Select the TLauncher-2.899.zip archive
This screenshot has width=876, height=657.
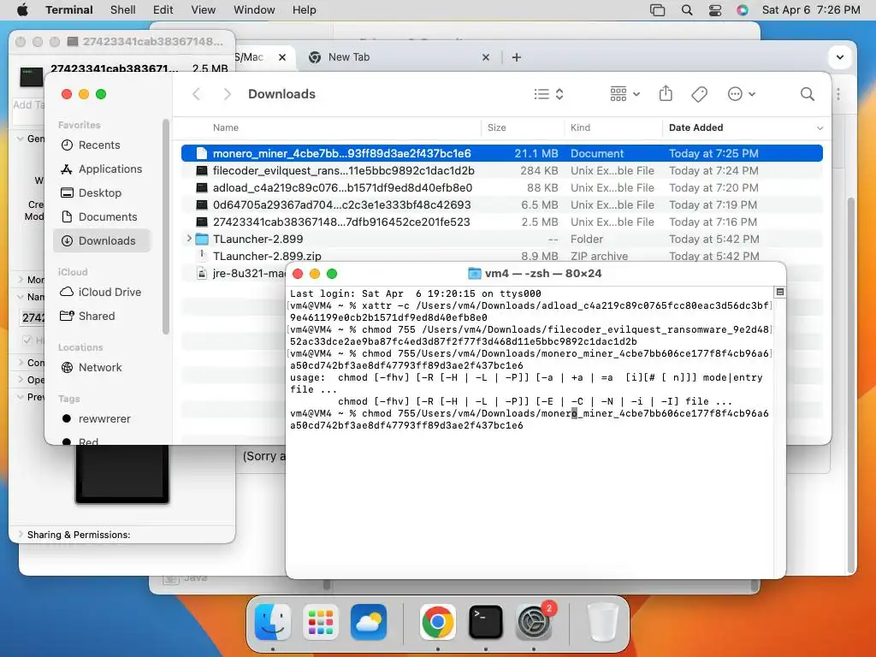click(x=501, y=256)
